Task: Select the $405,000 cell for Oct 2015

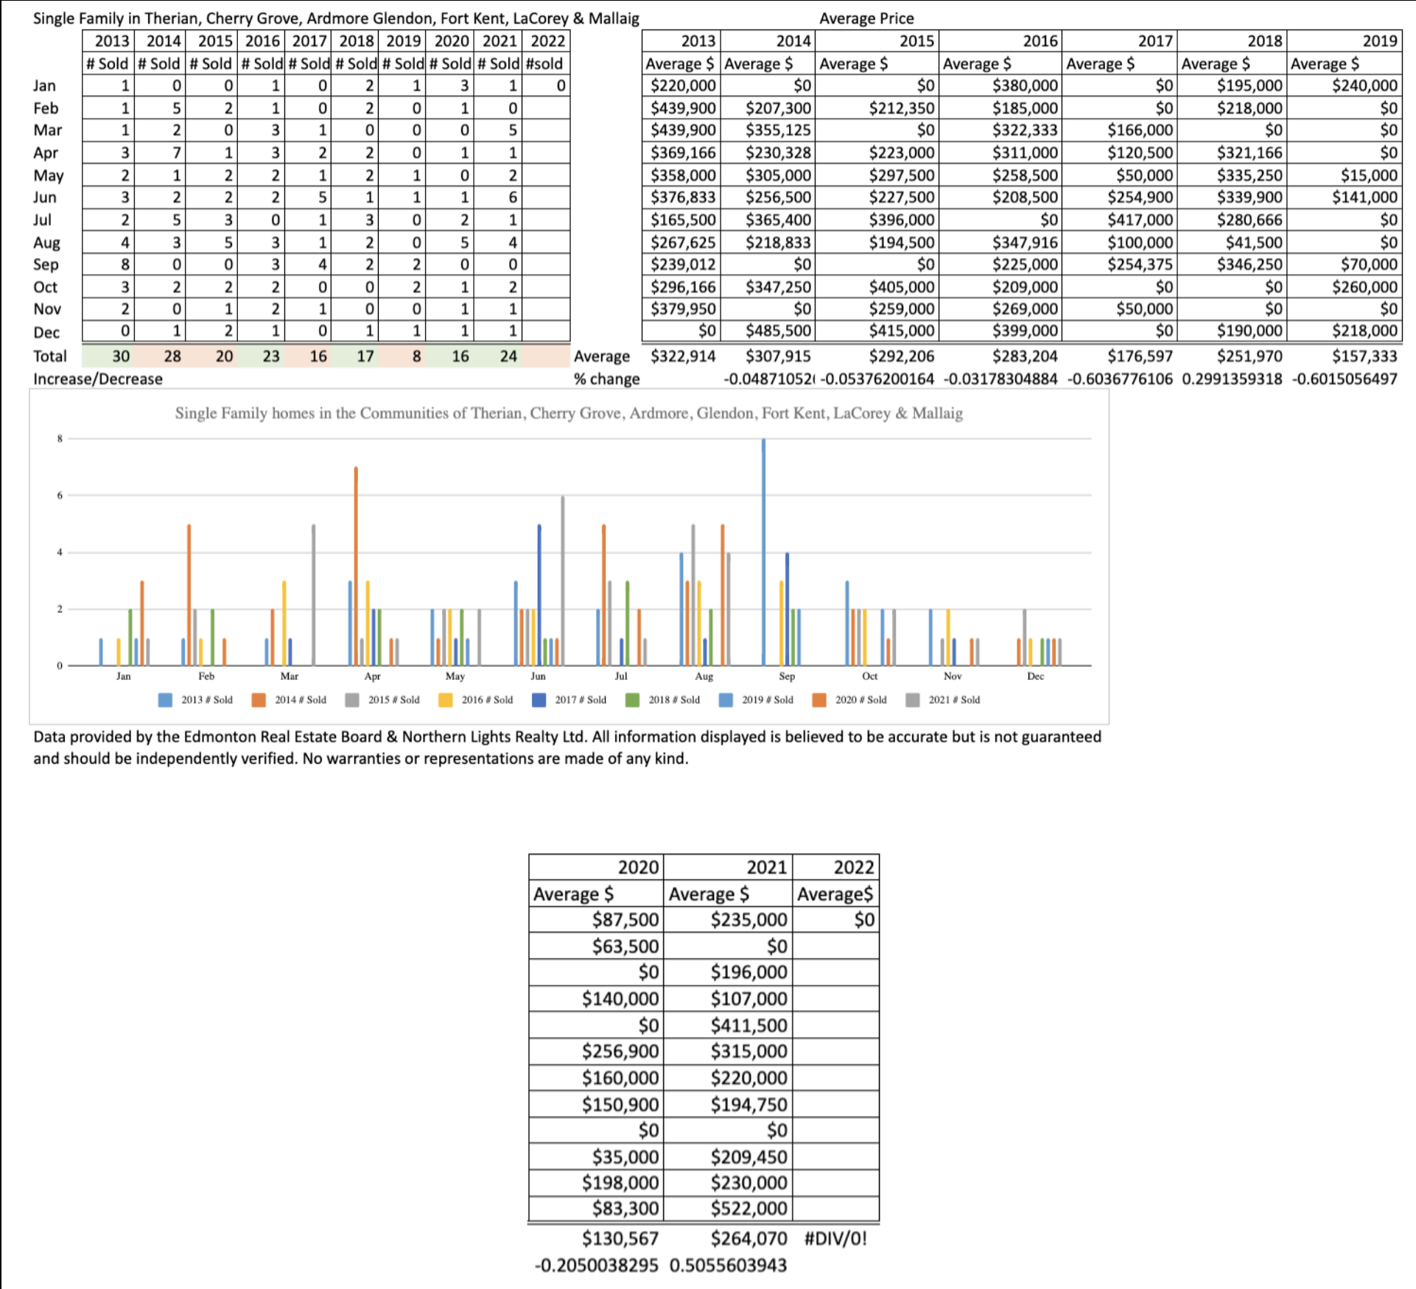Action: point(876,287)
